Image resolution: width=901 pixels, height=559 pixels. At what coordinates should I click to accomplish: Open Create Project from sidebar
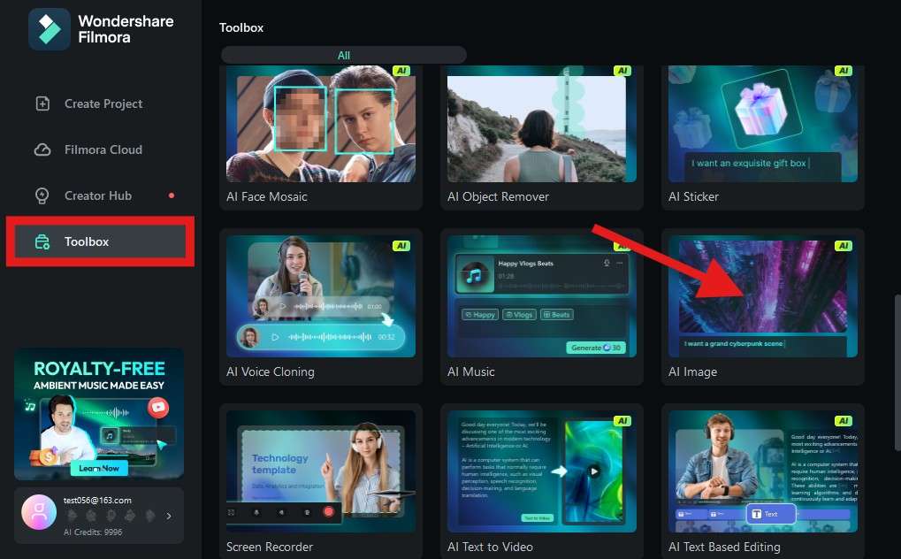tap(100, 103)
